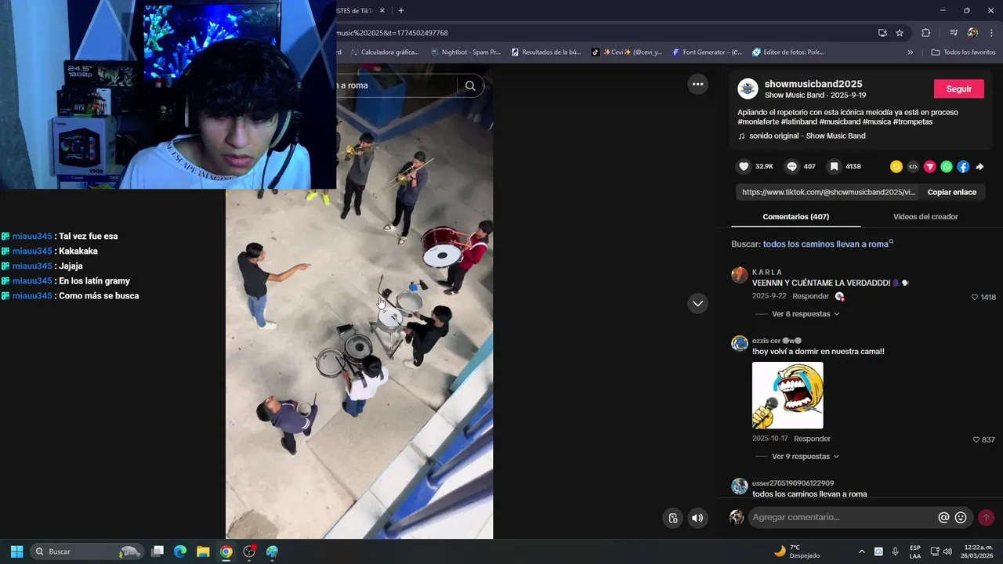Click the yellow repost icon
Viewport: 1003px width, 564px height.
(x=896, y=167)
